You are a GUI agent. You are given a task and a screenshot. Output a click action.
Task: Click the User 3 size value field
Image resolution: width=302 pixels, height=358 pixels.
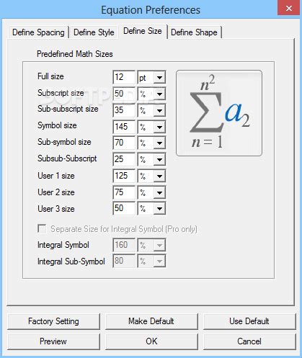point(124,208)
